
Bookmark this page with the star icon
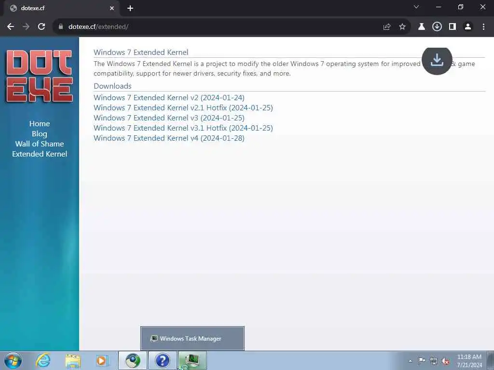402,27
